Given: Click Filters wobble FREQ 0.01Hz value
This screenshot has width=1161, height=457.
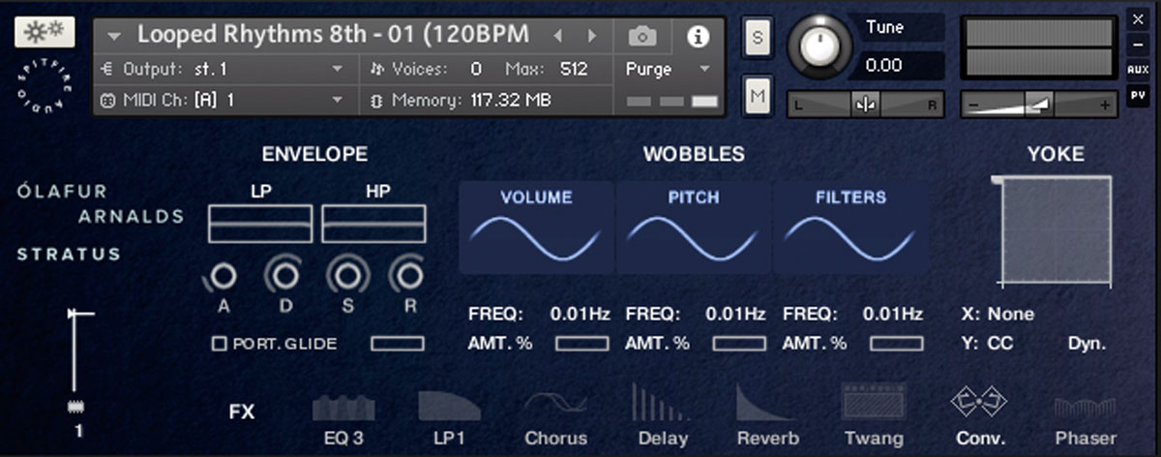Looking at the screenshot, I should tap(892, 314).
